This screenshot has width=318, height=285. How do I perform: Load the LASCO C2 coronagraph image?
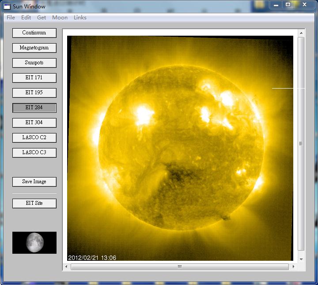pos(34,138)
